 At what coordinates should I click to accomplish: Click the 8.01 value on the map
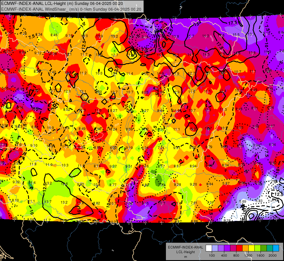pos(254,108)
